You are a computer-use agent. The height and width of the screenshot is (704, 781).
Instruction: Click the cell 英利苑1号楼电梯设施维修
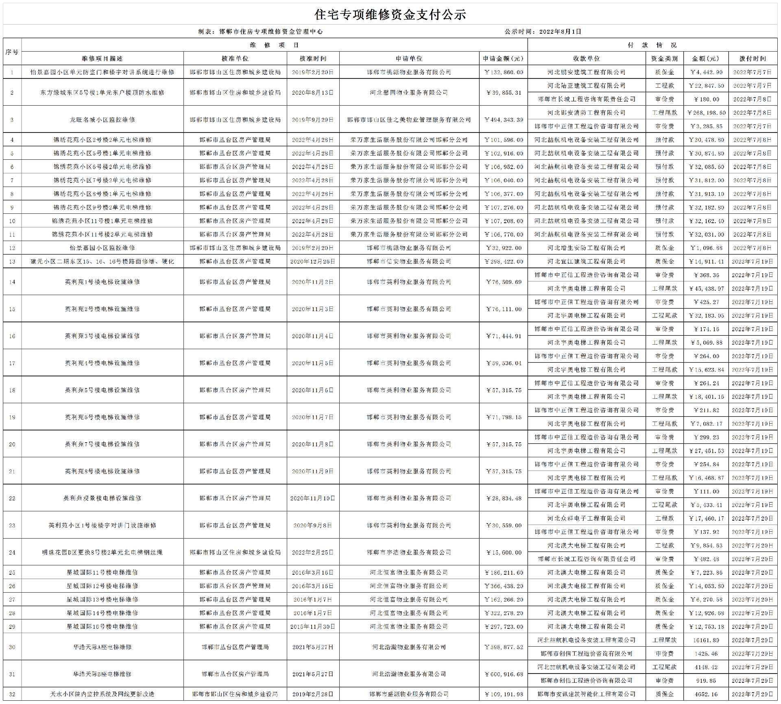click(x=102, y=282)
